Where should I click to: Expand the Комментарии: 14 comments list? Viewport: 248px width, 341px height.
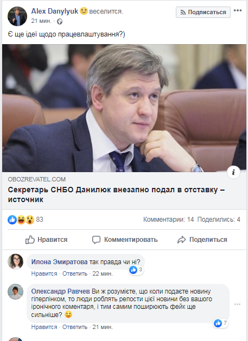pyautogui.click(x=169, y=220)
